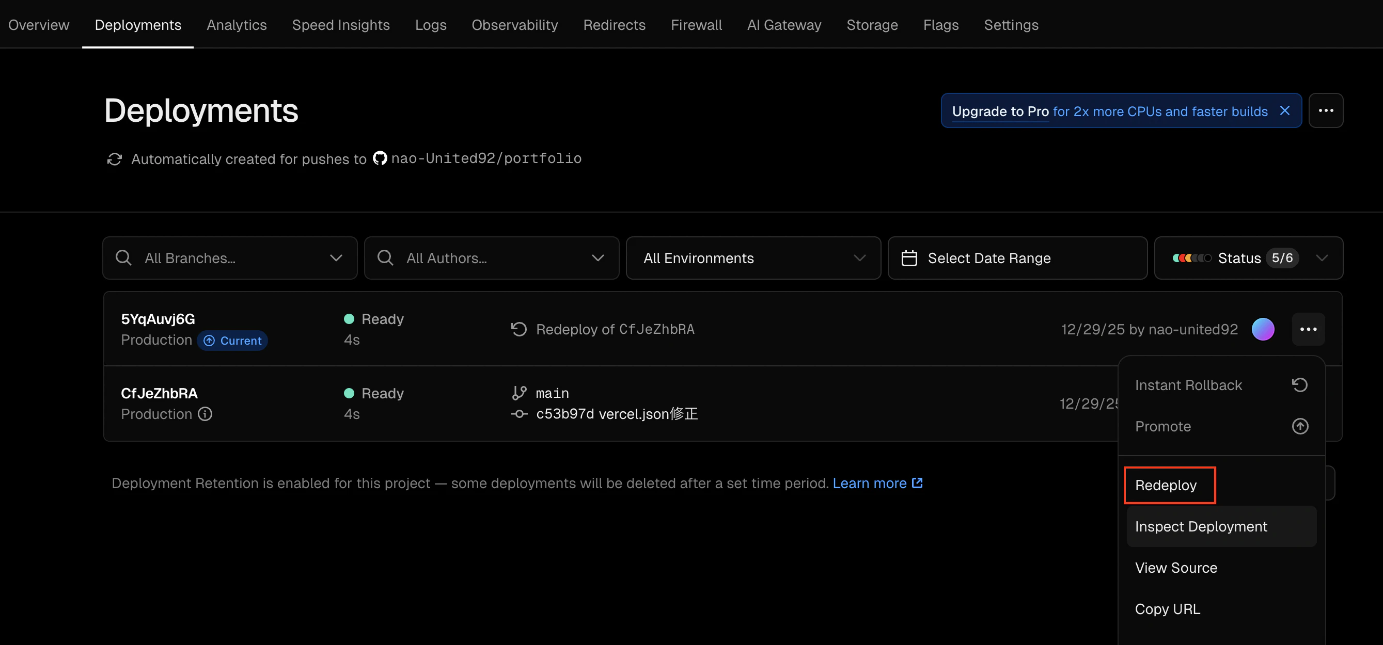Switch to the Analytics tab
Image resolution: width=1383 pixels, height=645 pixels.
pos(236,25)
